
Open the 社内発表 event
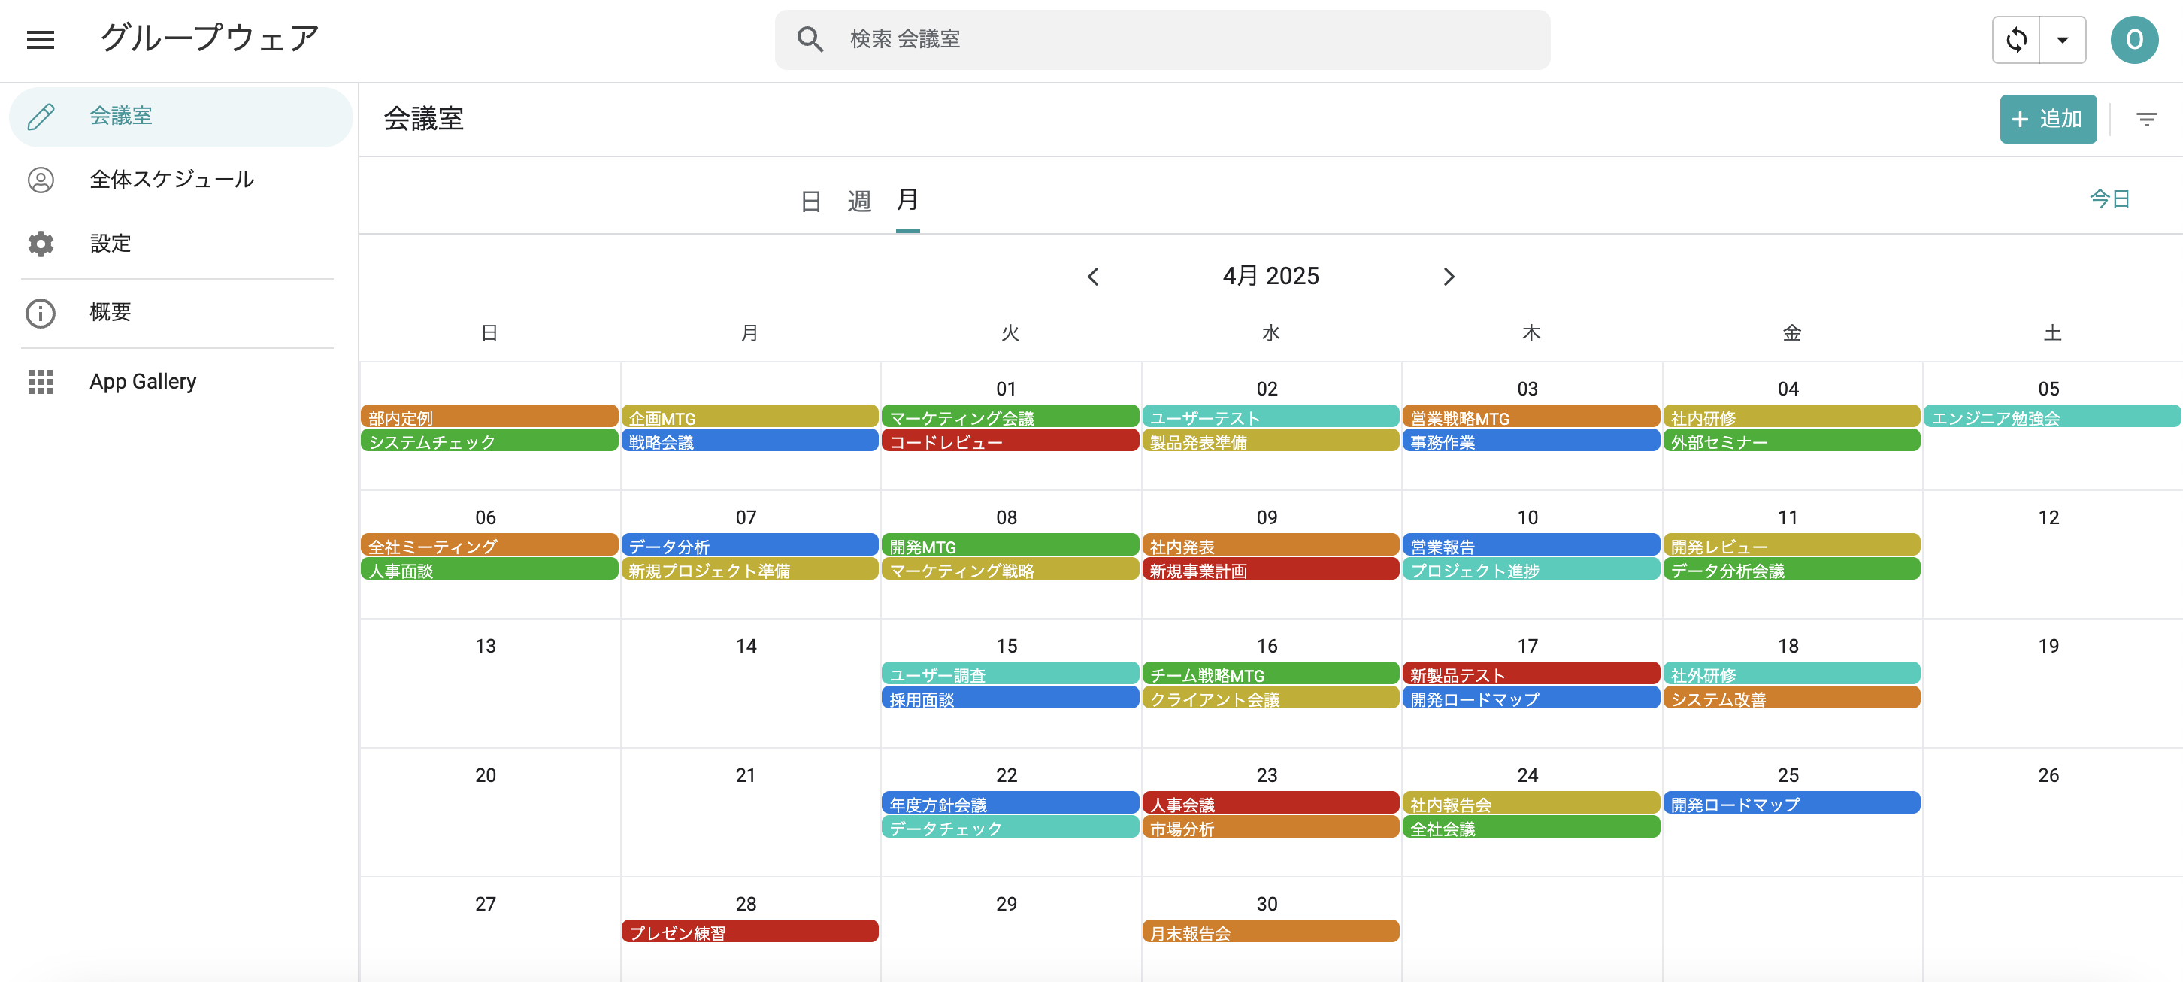tap(1270, 546)
